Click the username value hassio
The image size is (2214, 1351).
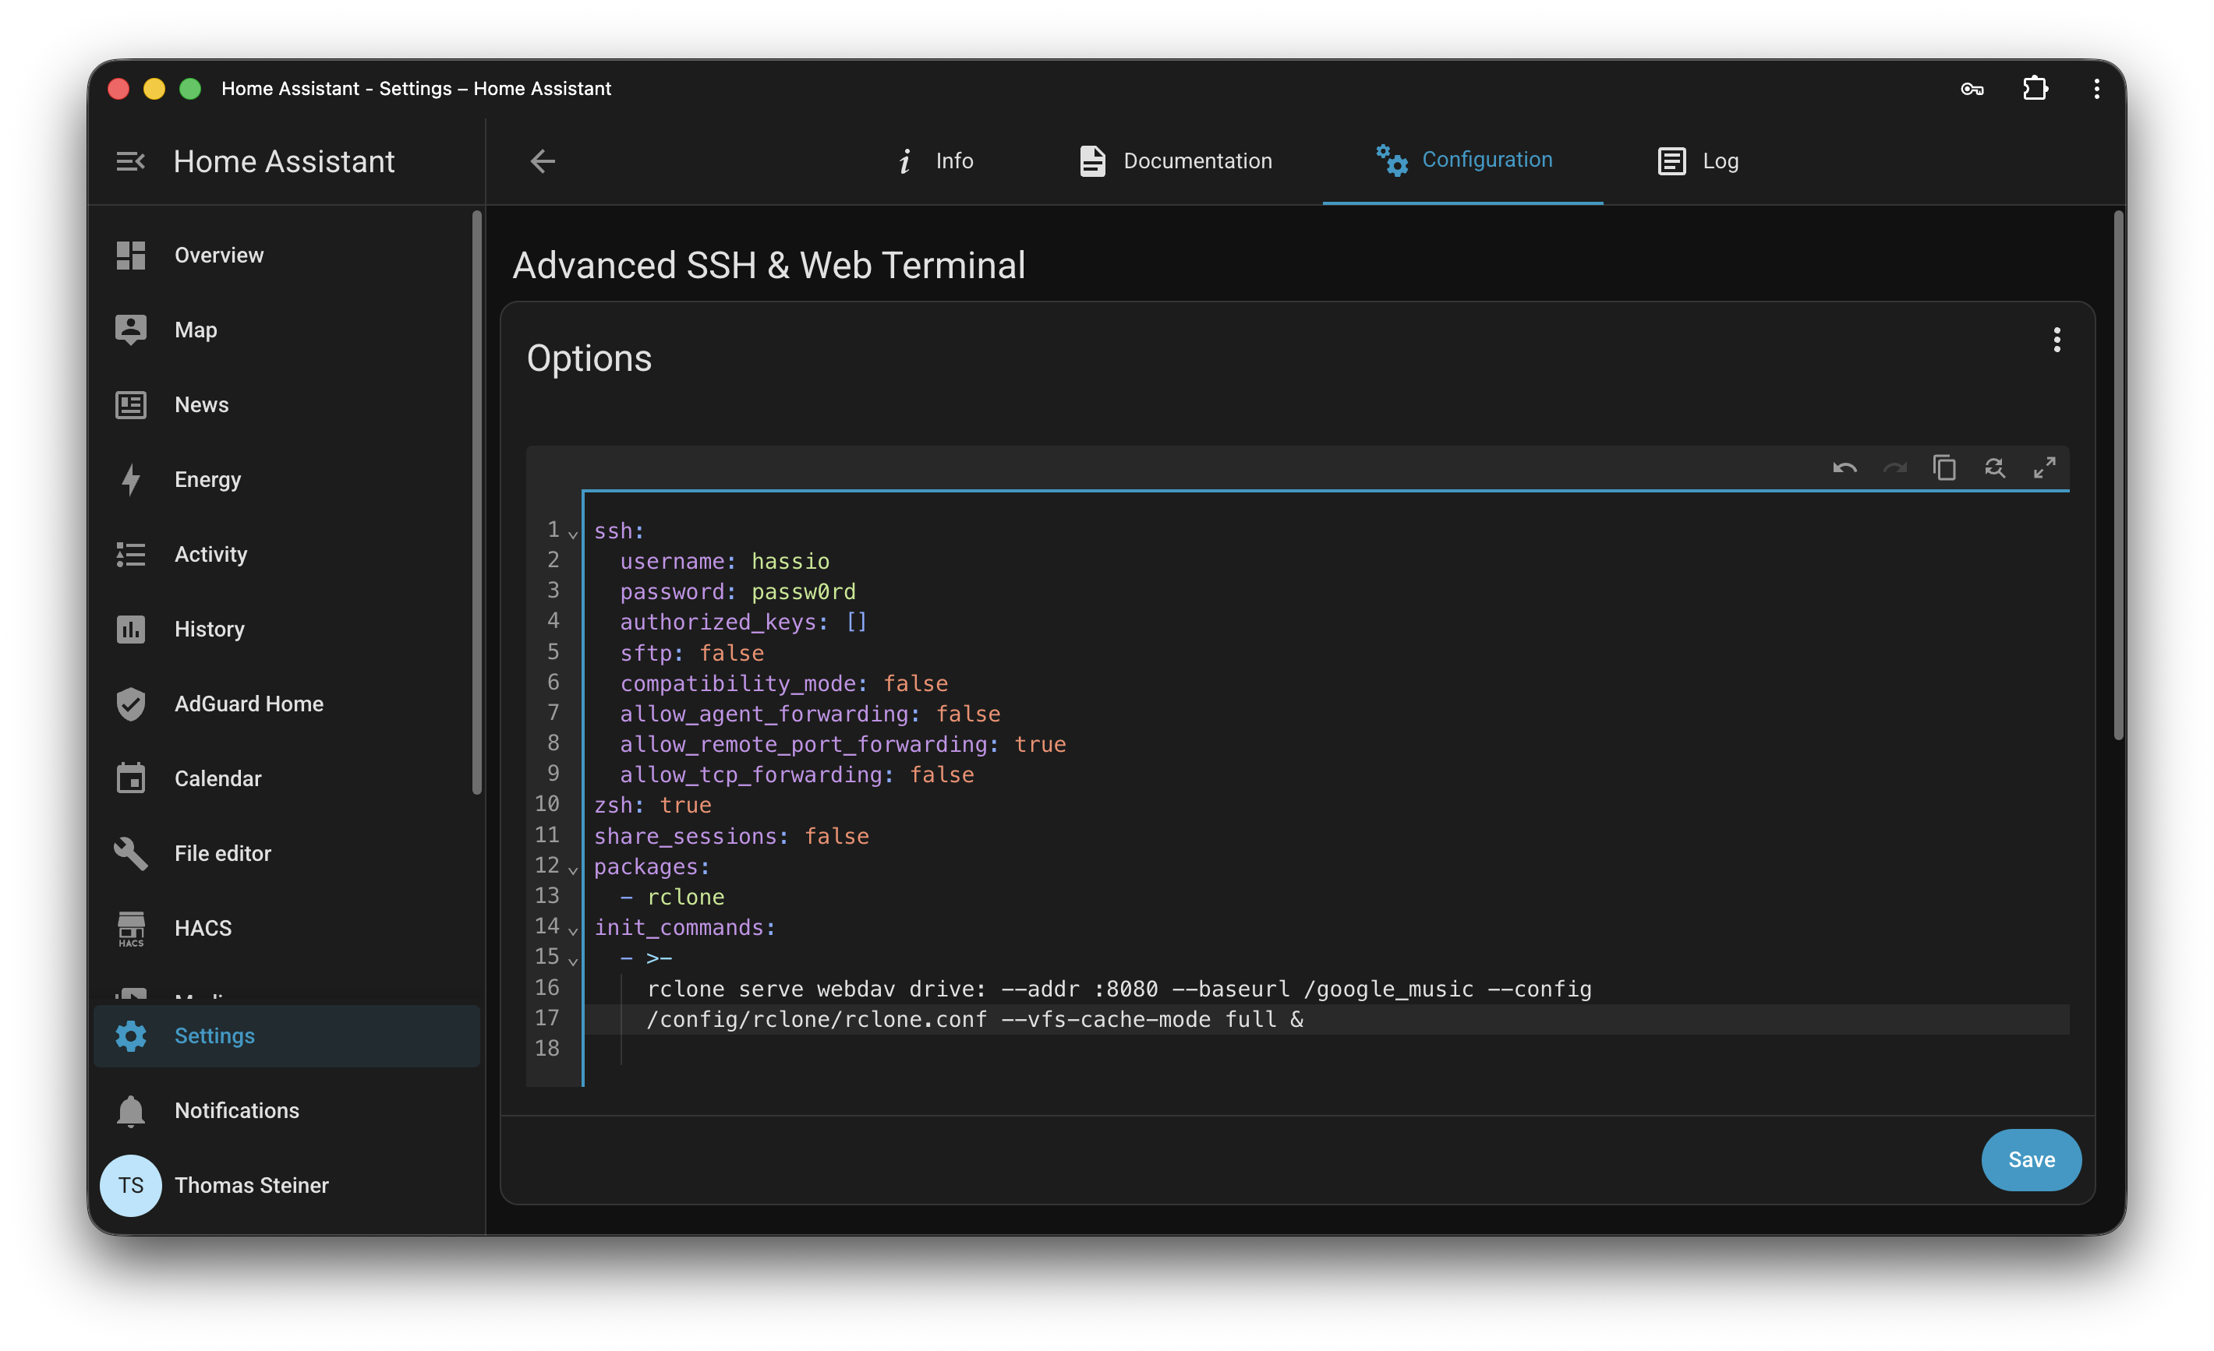pyautogui.click(x=790, y=562)
